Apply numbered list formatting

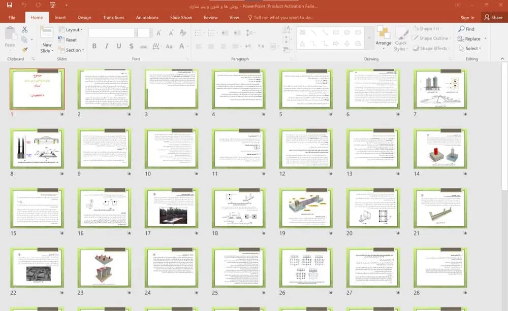[211, 32]
